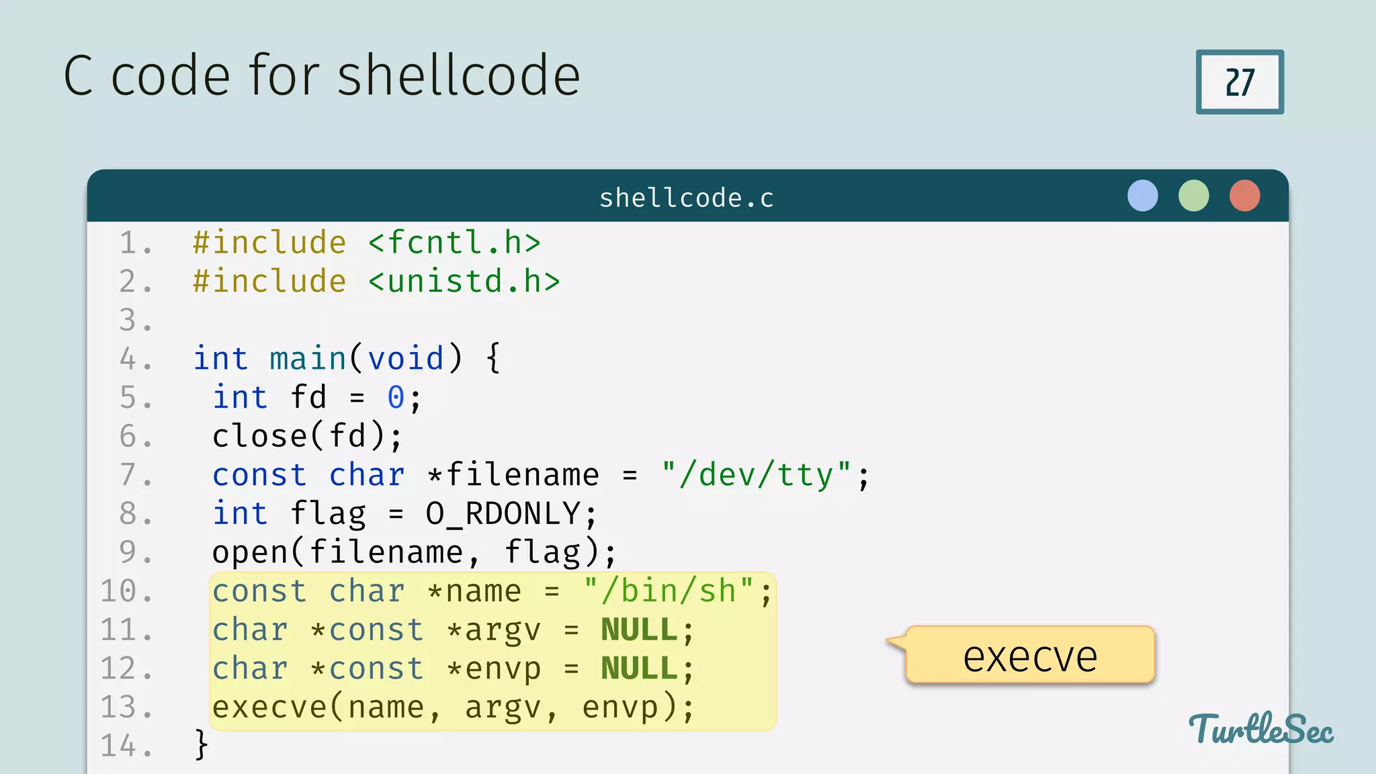The width and height of the screenshot is (1376, 774).
Task: Click the '#include <unistd.h>' line
Action: [x=376, y=282]
